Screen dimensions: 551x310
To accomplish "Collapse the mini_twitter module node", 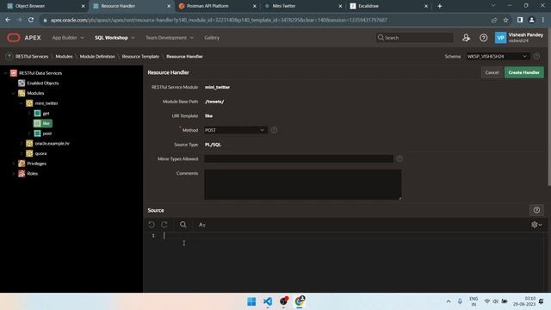I will [21, 103].
